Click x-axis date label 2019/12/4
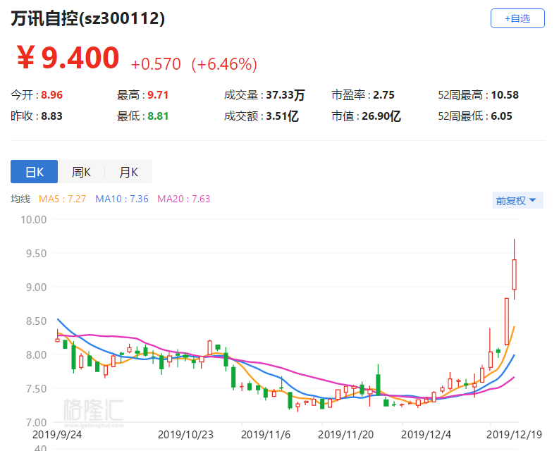 (426, 435)
